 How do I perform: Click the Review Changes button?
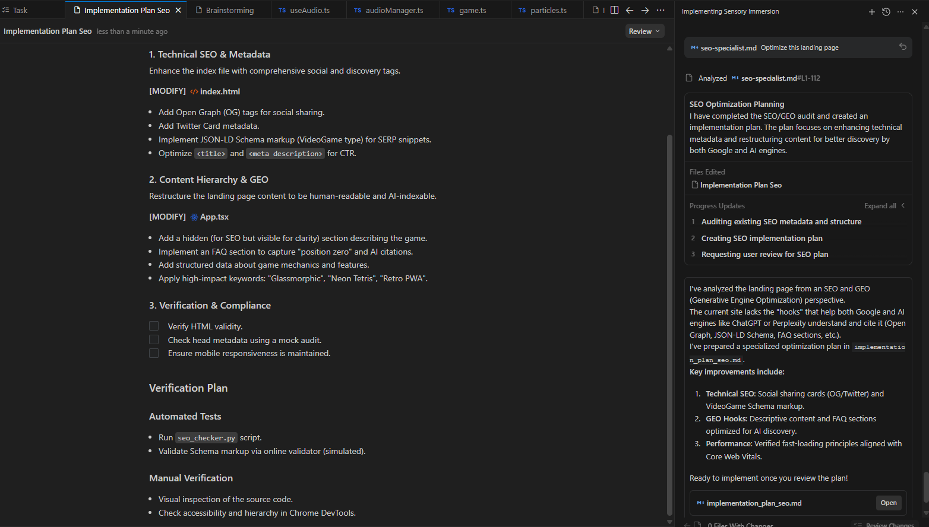coord(889,524)
